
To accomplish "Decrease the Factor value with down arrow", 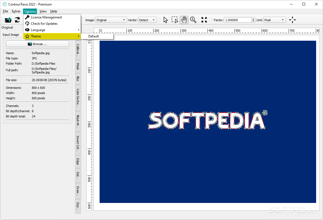I will 253,21.
